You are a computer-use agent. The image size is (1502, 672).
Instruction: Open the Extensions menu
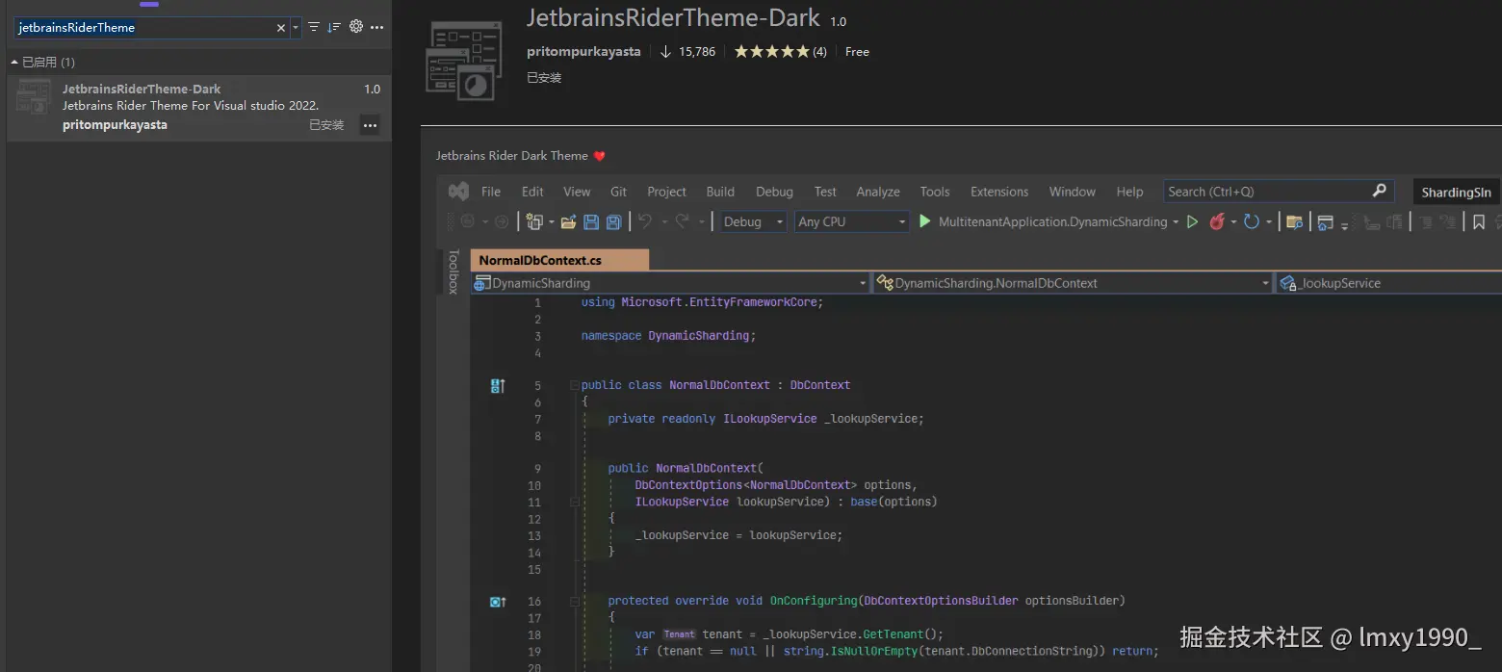(x=998, y=192)
